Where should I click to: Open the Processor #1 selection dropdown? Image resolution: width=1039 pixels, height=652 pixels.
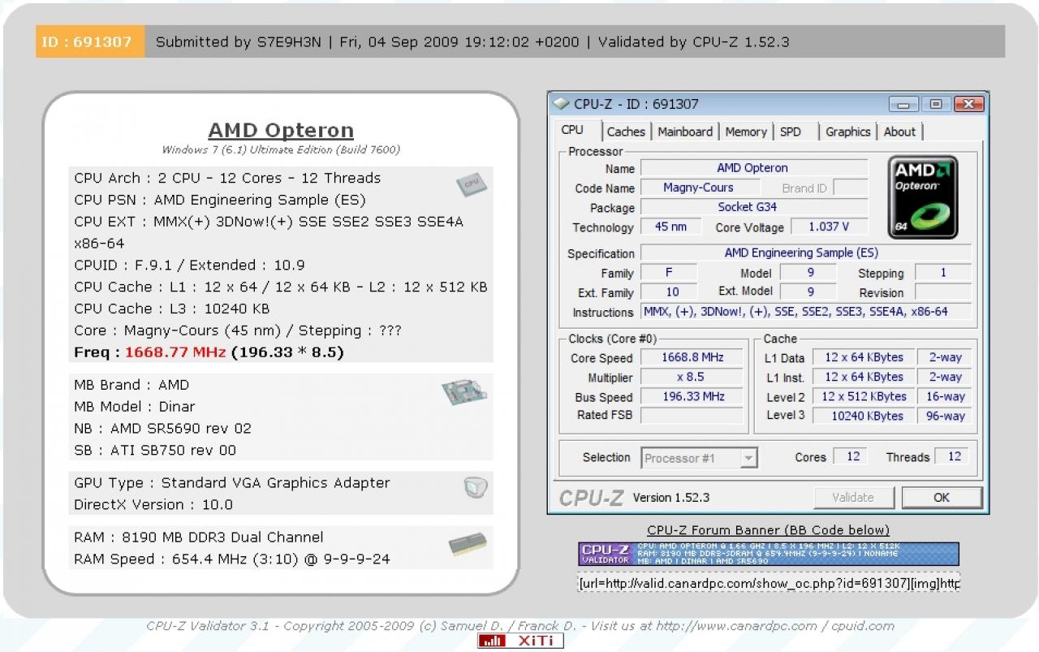pos(699,458)
